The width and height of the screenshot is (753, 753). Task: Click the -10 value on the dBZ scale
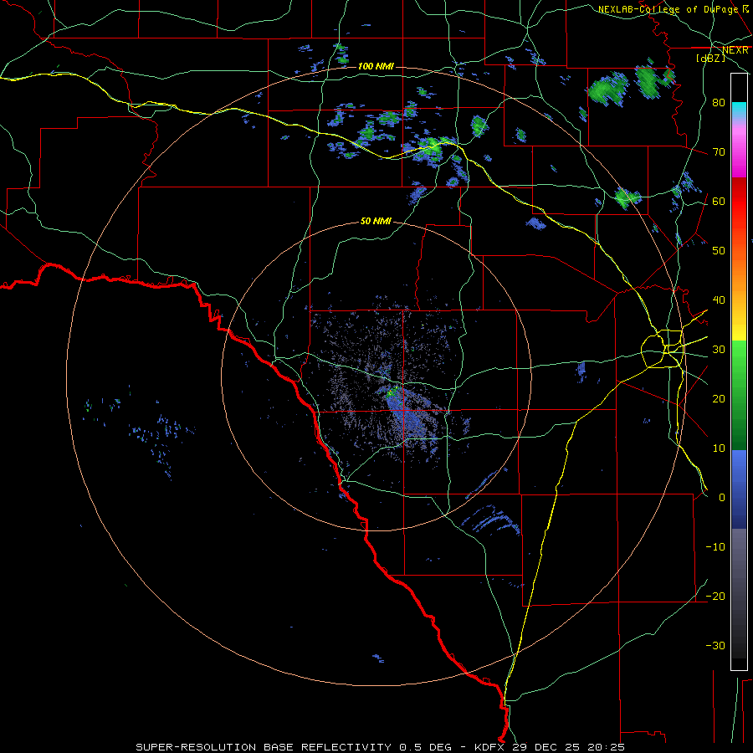[715, 547]
